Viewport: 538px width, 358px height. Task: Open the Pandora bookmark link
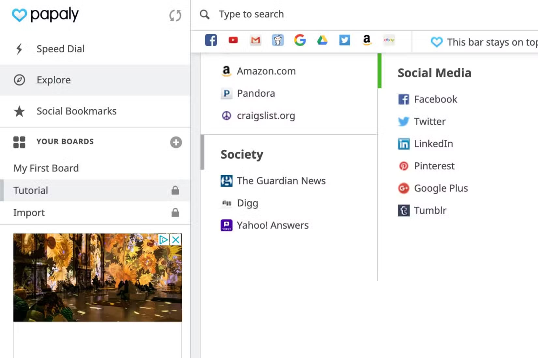[256, 93]
